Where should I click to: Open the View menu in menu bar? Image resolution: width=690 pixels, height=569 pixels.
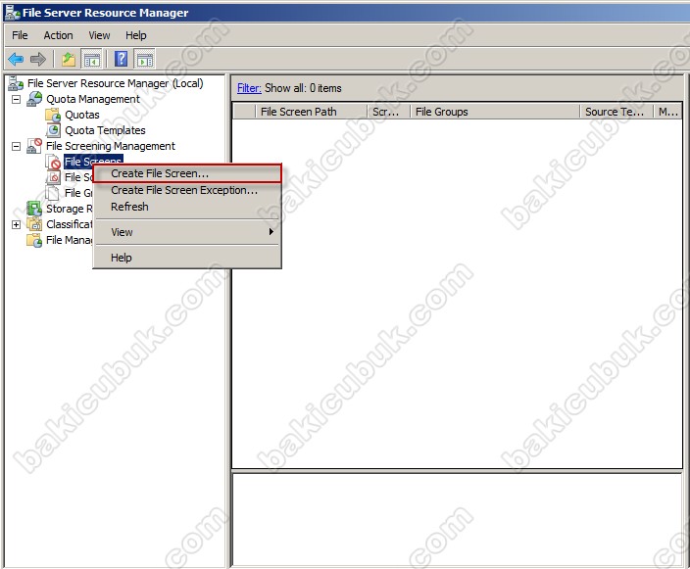pyautogui.click(x=99, y=35)
